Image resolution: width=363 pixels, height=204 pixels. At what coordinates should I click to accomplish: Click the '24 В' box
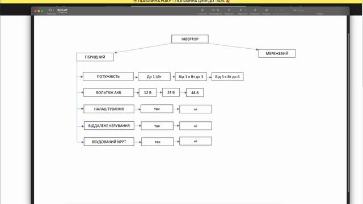171,92
